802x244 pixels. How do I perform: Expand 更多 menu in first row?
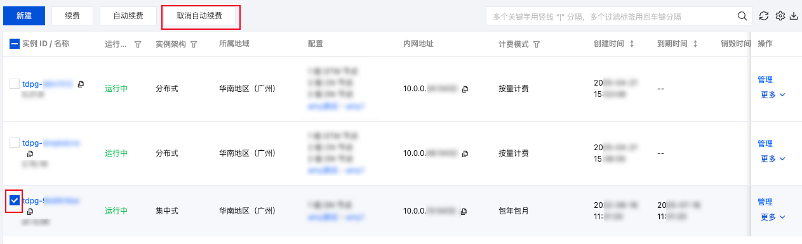point(773,94)
